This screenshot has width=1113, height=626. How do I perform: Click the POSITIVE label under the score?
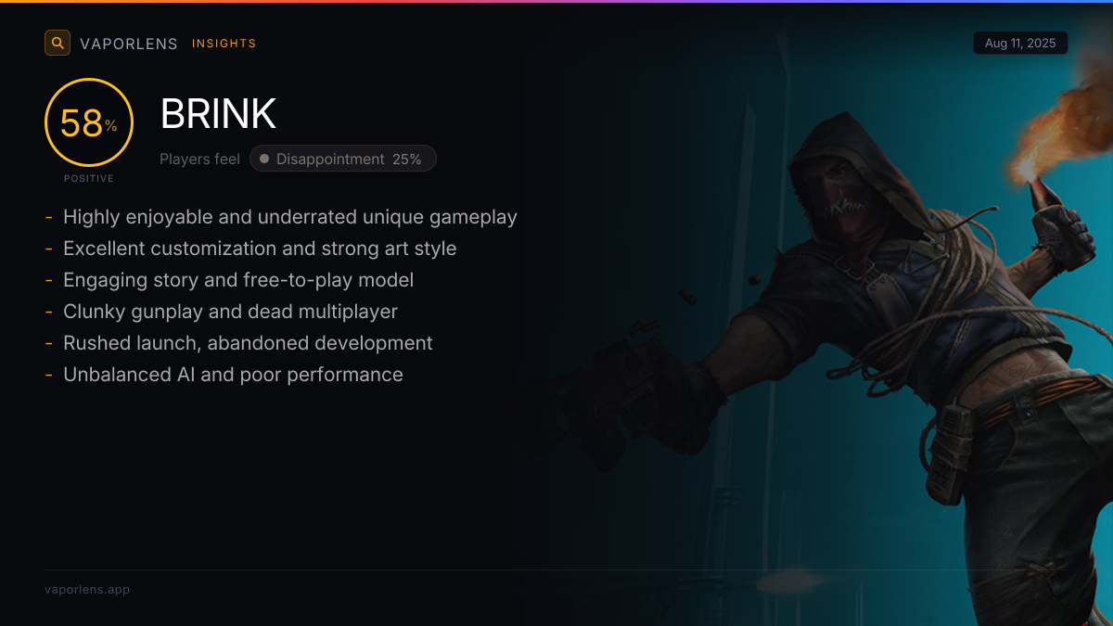[89, 178]
